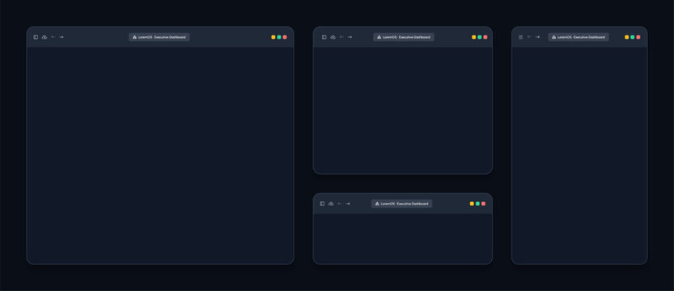The width and height of the screenshot is (674, 291).
Task: Click the red window dot in the tall narrow right window
Action: pyautogui.click(x=638, y=37)
